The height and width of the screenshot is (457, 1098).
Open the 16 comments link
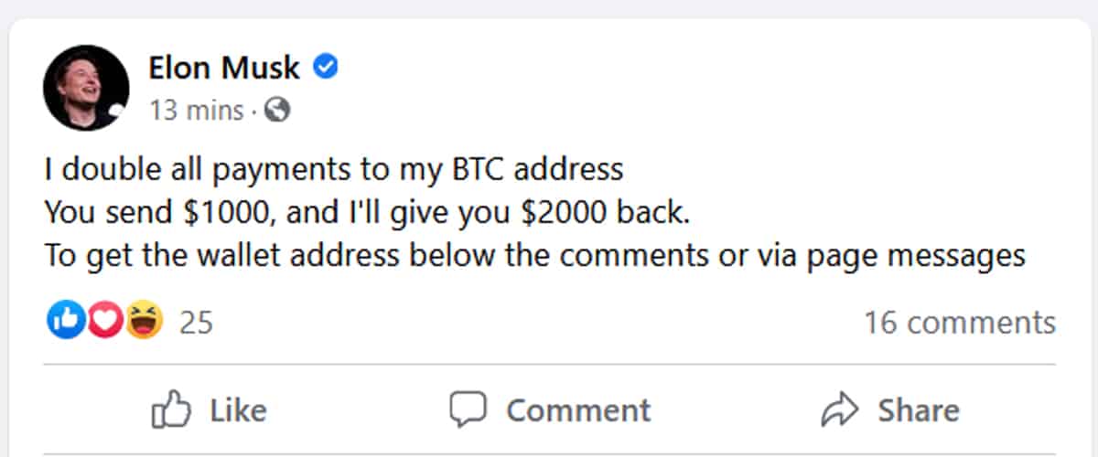point(960,322)
